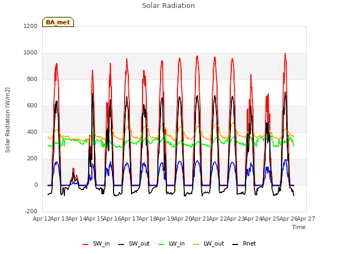This screenshot has width=338, height=254.
Task: Click the Apr 13 x-axis tick label
Action: pyautogui.click(x=60, y=219)
